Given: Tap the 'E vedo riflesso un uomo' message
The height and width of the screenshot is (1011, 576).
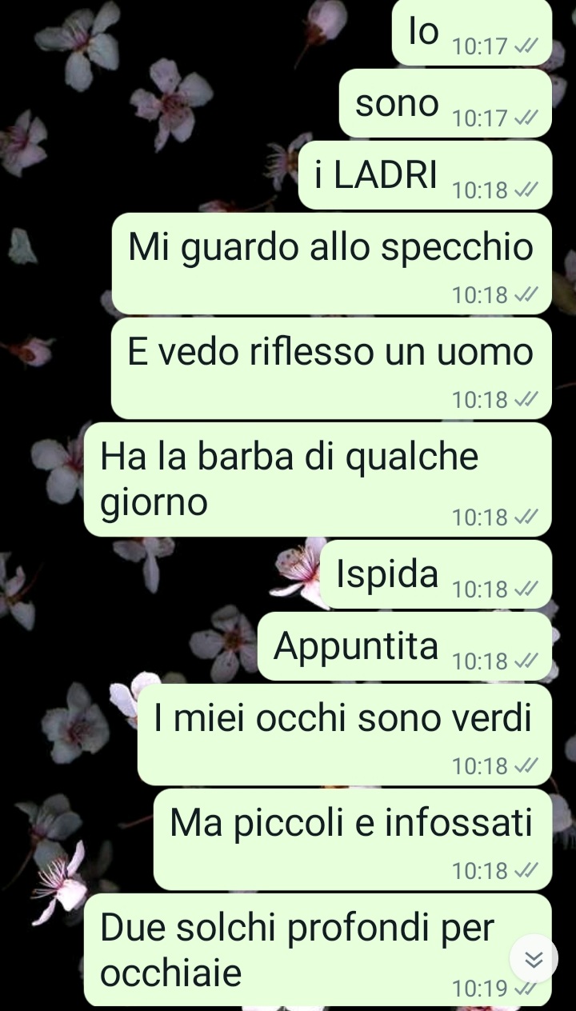Looking at the screenshot, I should (x=331, y=368).
